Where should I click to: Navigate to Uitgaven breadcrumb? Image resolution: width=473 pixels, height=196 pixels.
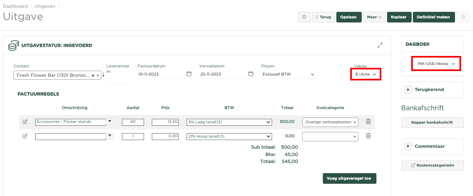(45, 6)
